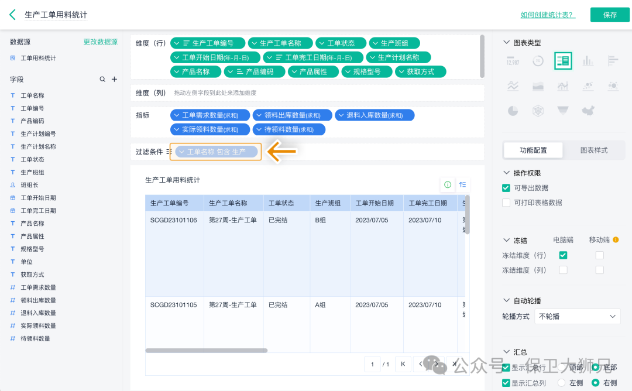Click the sort icon above the table
Viewport: 632px width, 391px height.
[463, 184]
